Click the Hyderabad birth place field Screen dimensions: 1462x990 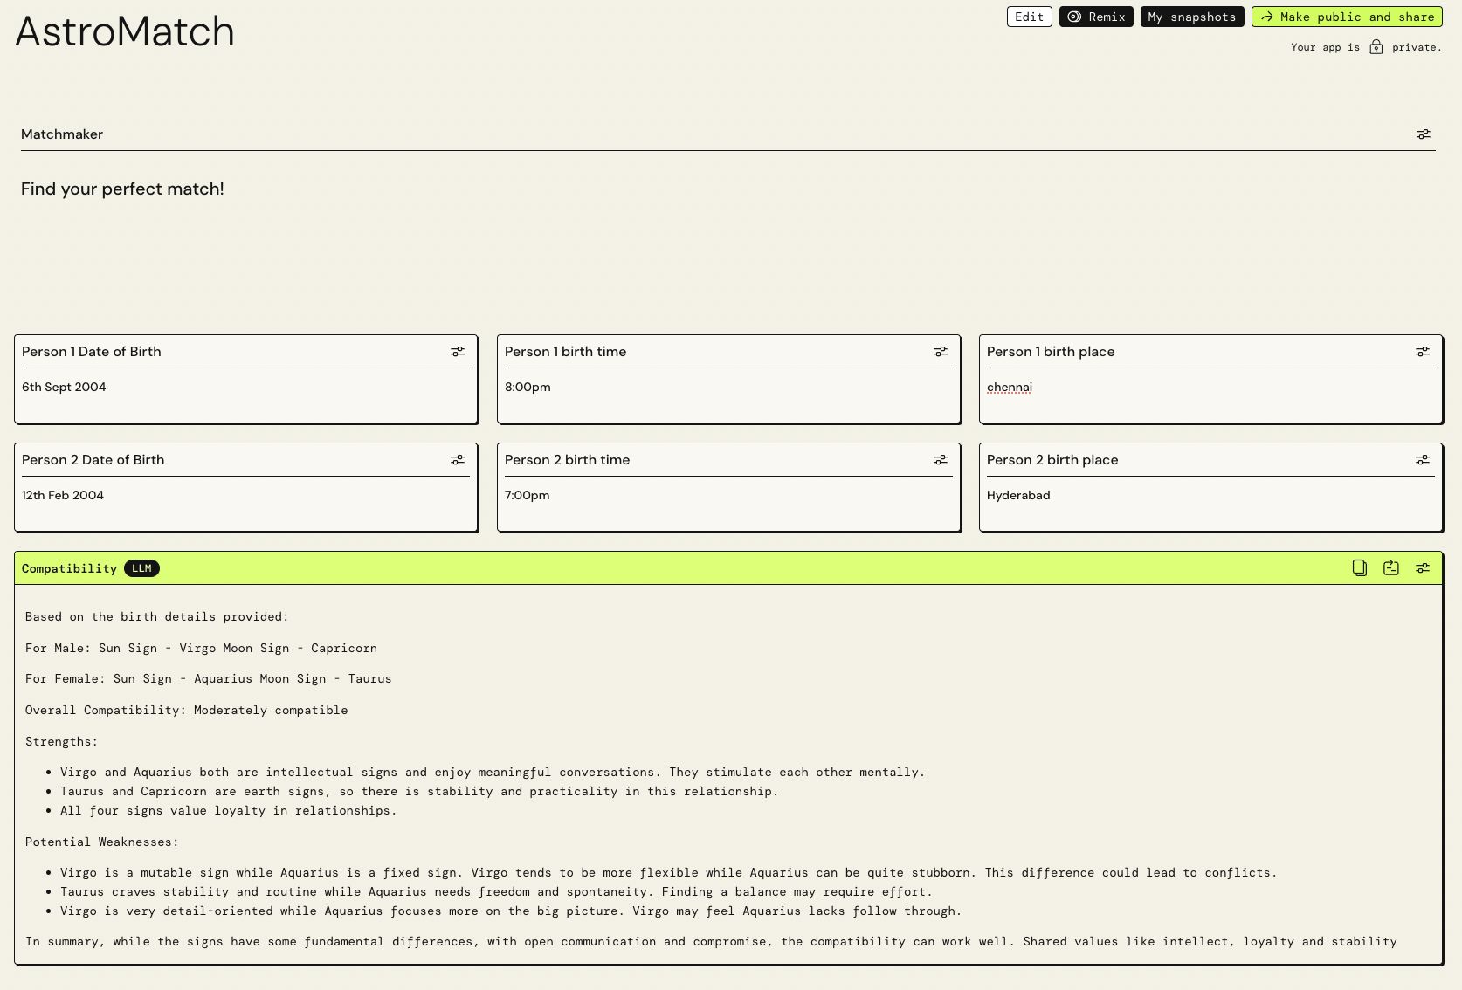tap(1018, 495)
